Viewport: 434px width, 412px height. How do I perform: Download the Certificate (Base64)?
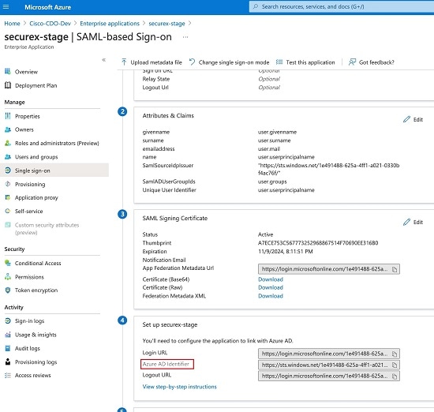point(271,279)
